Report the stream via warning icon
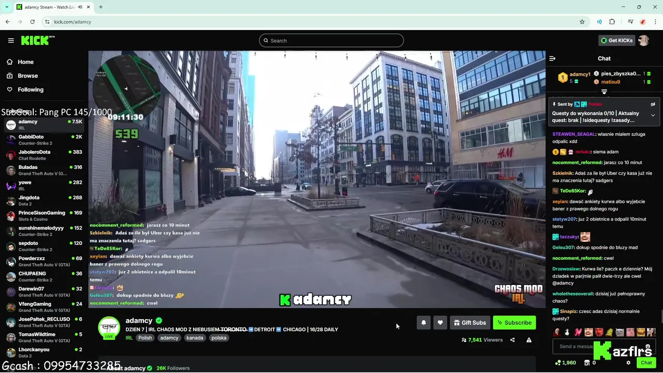The image size is (663, 373). point(529,340)
